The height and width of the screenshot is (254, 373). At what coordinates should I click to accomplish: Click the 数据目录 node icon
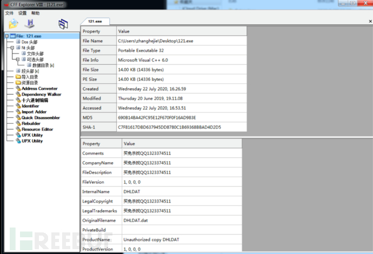29,65
